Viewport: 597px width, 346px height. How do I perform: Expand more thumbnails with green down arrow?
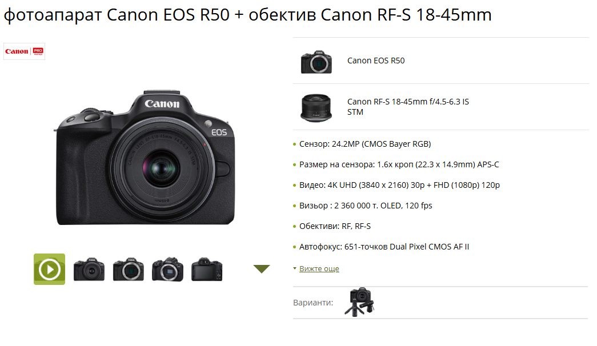(262, 269)
